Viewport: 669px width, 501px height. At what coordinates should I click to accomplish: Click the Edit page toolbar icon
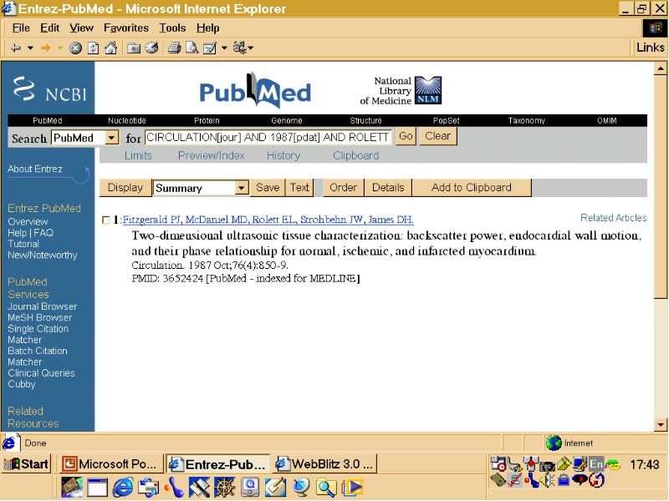point(210,48)
